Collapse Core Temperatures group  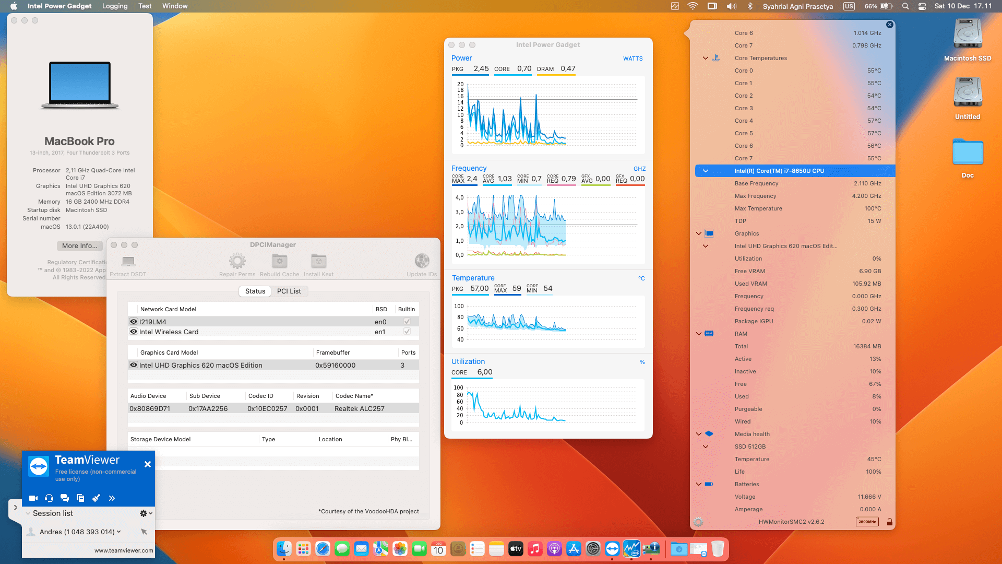[706, 58]
